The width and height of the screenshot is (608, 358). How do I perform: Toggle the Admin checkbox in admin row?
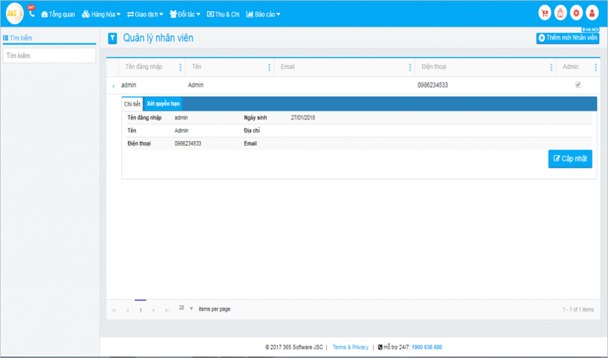(x=578, y=85)
